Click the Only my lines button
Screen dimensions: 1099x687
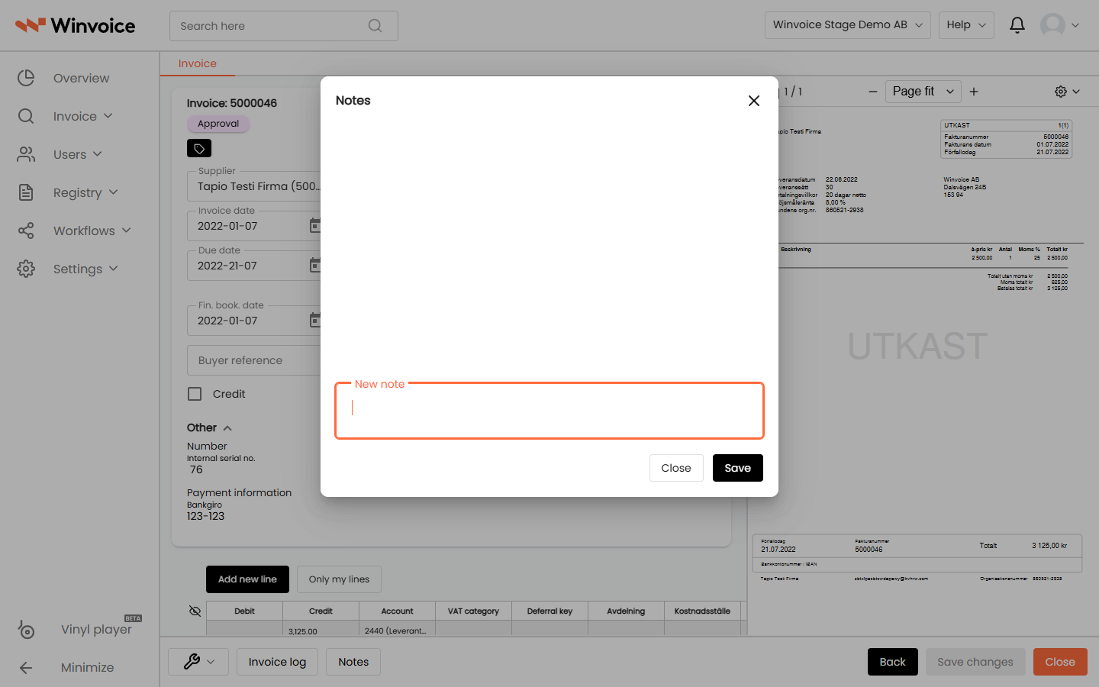click(x=339, y=579)
